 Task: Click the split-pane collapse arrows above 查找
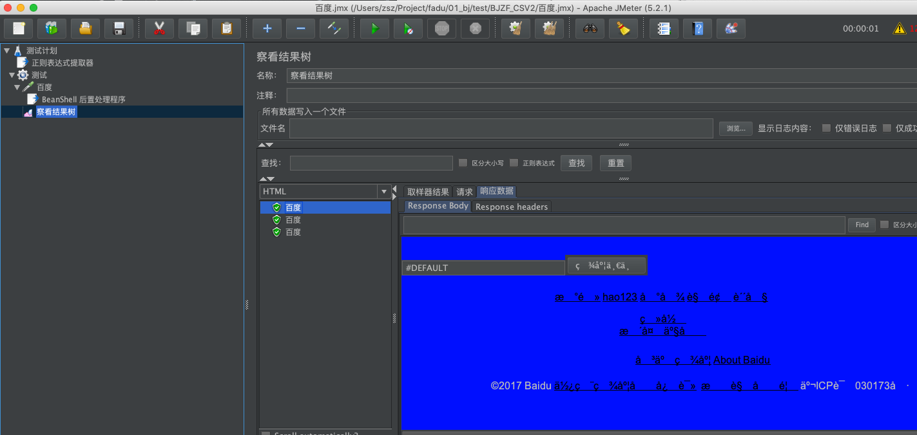pos(267,145)
